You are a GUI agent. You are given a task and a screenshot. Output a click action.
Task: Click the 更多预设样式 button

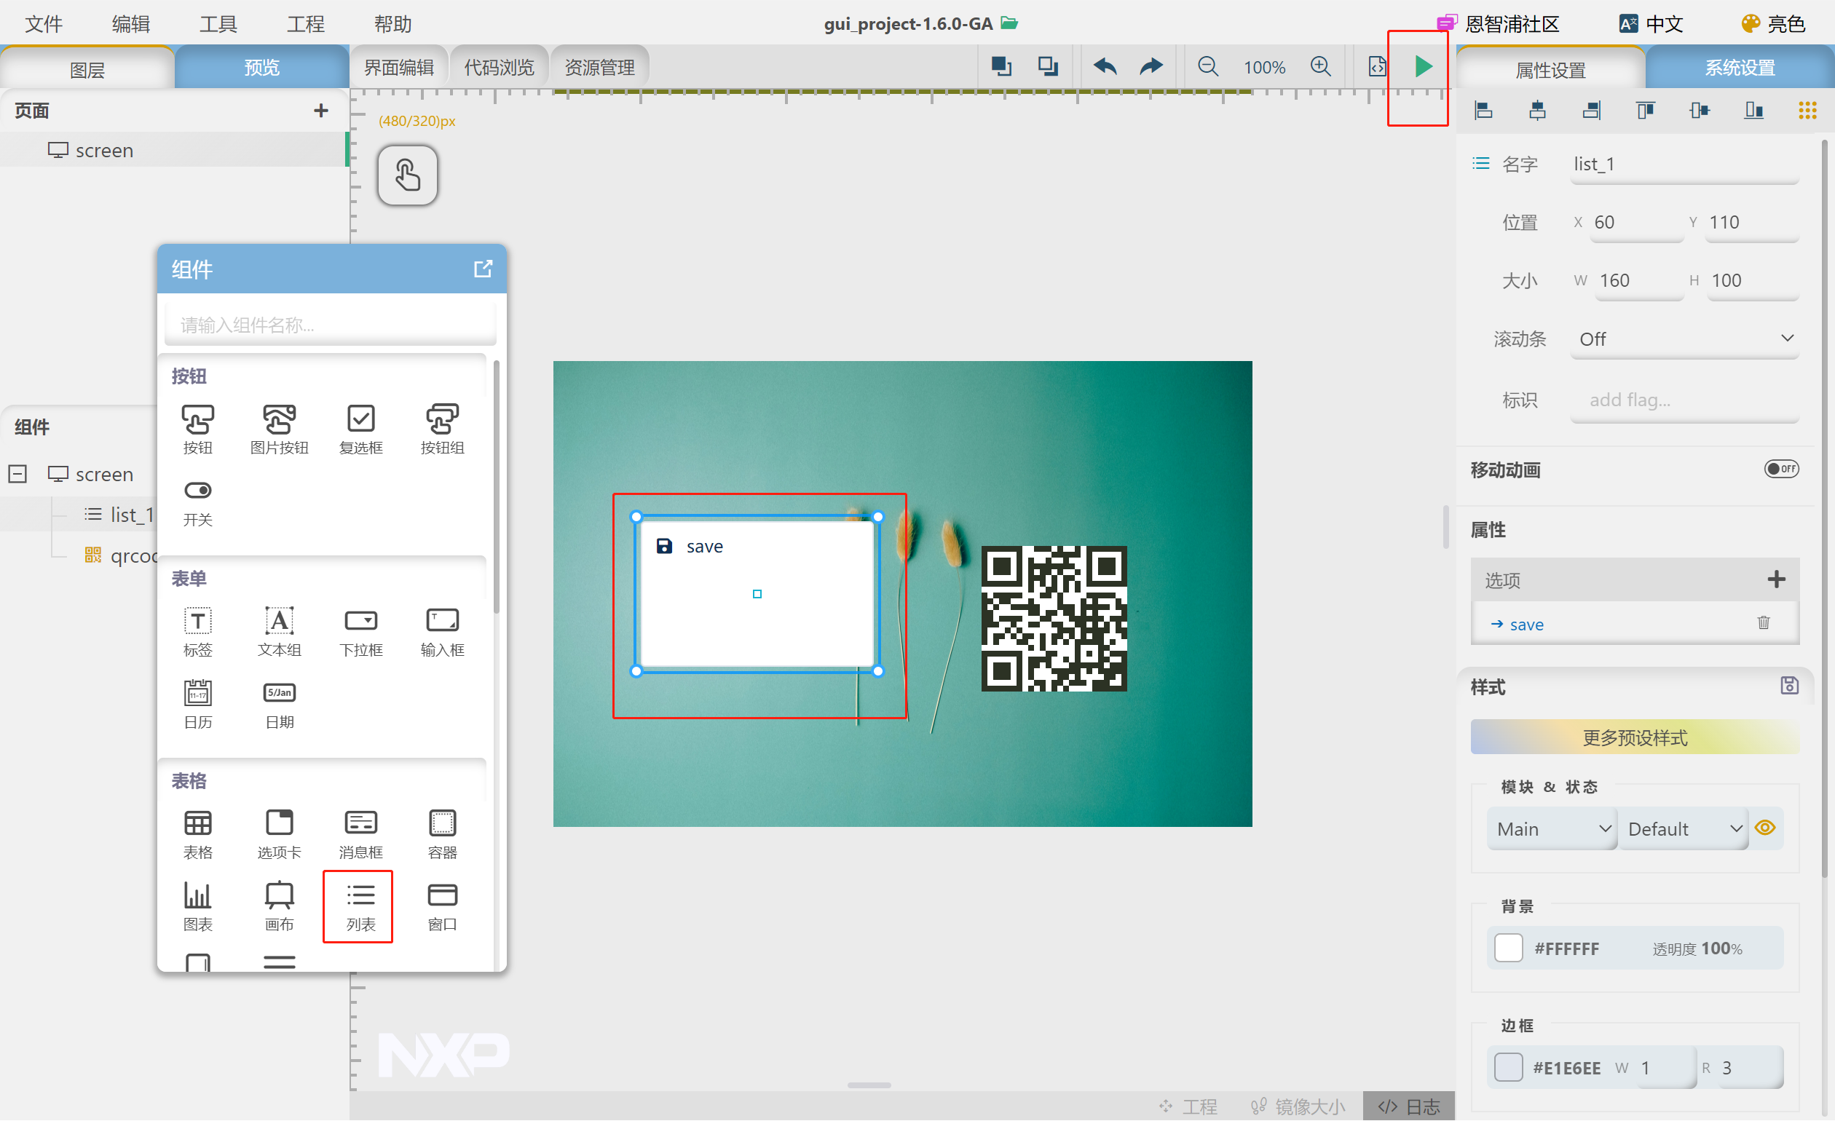[1634, 737]
